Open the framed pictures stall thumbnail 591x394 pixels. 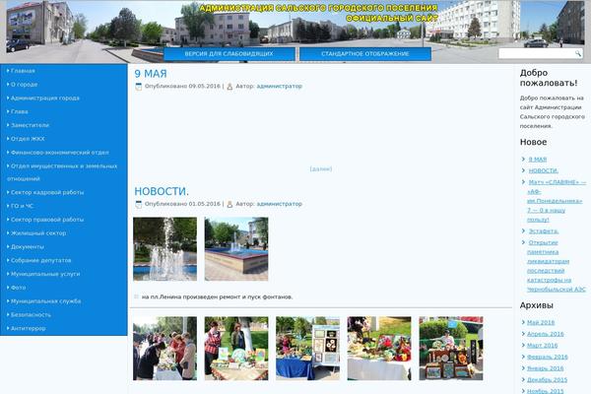[451, 349]
